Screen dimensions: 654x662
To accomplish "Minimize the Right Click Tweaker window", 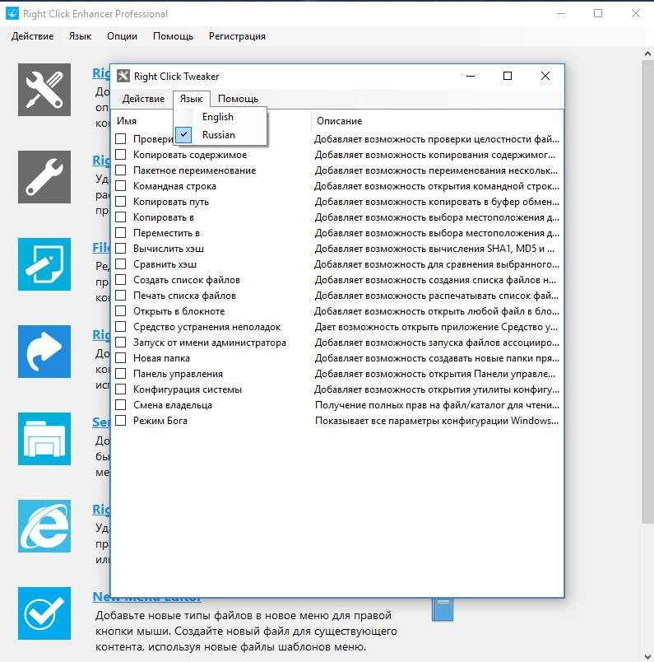I will [471, 76].
